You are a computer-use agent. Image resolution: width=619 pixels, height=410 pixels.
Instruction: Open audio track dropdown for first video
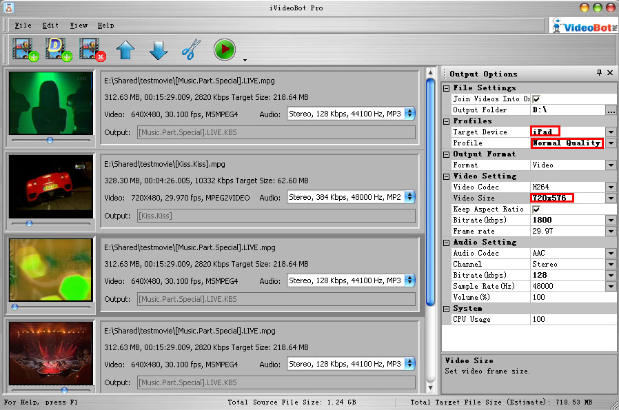click(x=409, y=114)
